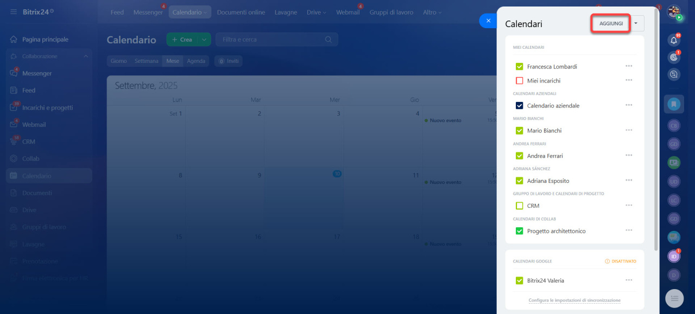Screen dimensions: 695x314
Task: Click the spiral icon below the bell
Action: coord(674,57)
